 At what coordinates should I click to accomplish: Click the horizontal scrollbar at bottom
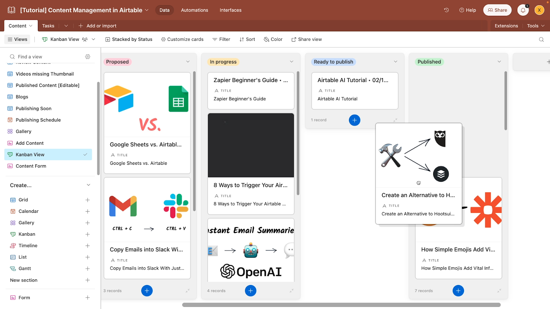341,305
